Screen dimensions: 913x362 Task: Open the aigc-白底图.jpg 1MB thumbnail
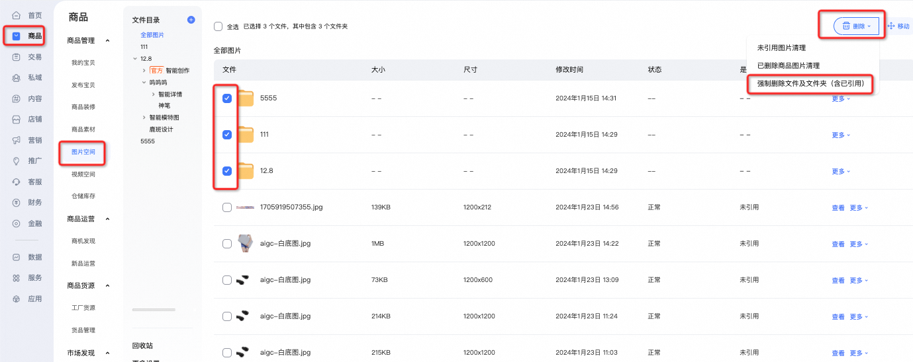(x=246, y=243)
